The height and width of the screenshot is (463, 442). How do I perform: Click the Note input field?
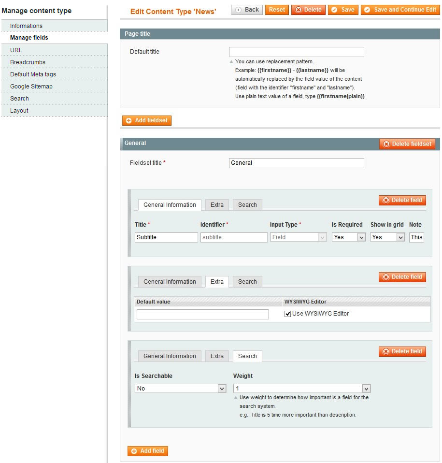(x=416, y=237)
